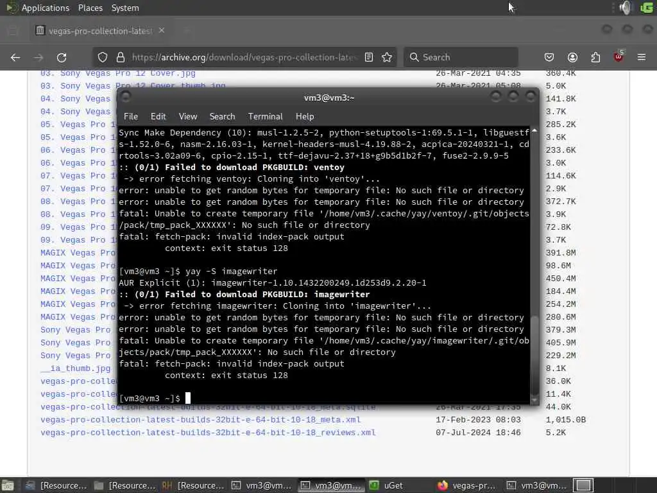Click the 1,015.0B size value

click(x=566, y=420)
